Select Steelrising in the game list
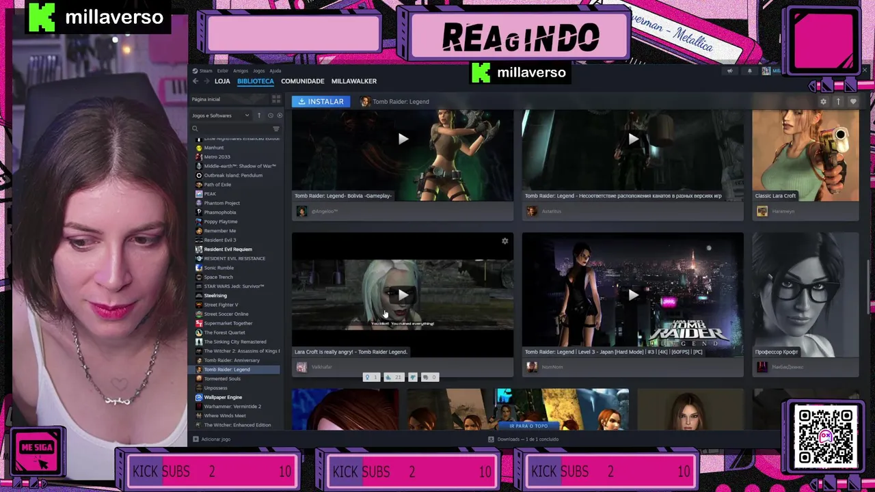This screenshot has height=492, width=875. point(215,295)
